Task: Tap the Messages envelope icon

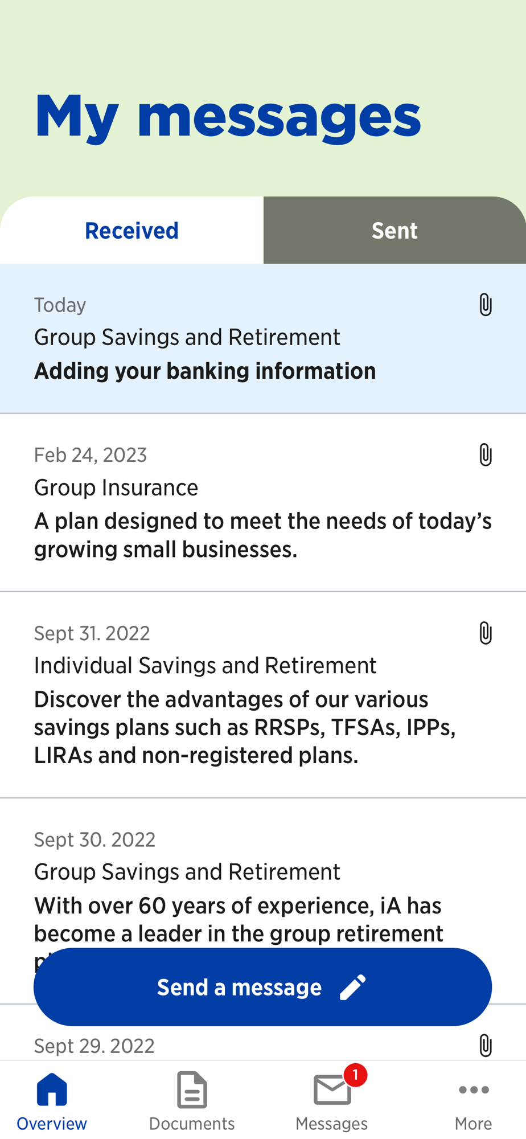Action: (332, 1089)
